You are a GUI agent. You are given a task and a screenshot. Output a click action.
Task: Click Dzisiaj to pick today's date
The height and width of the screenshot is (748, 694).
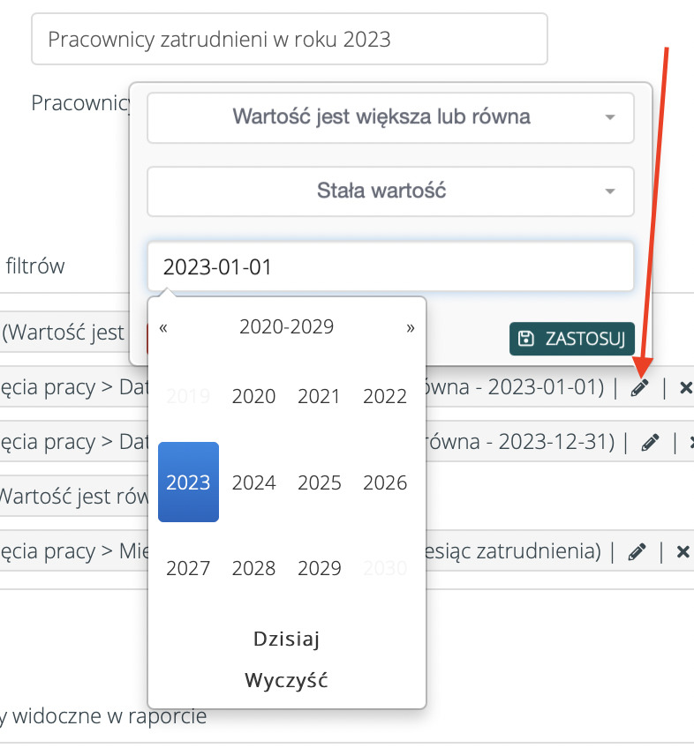[x=286, y=639]
